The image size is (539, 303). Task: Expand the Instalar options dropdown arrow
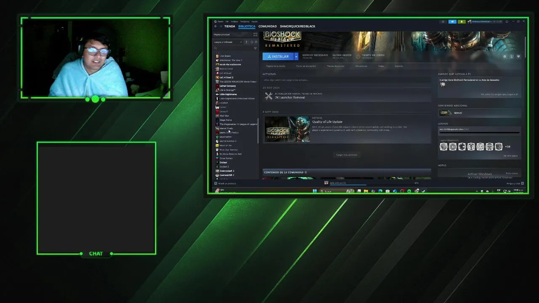click(296, 56)
